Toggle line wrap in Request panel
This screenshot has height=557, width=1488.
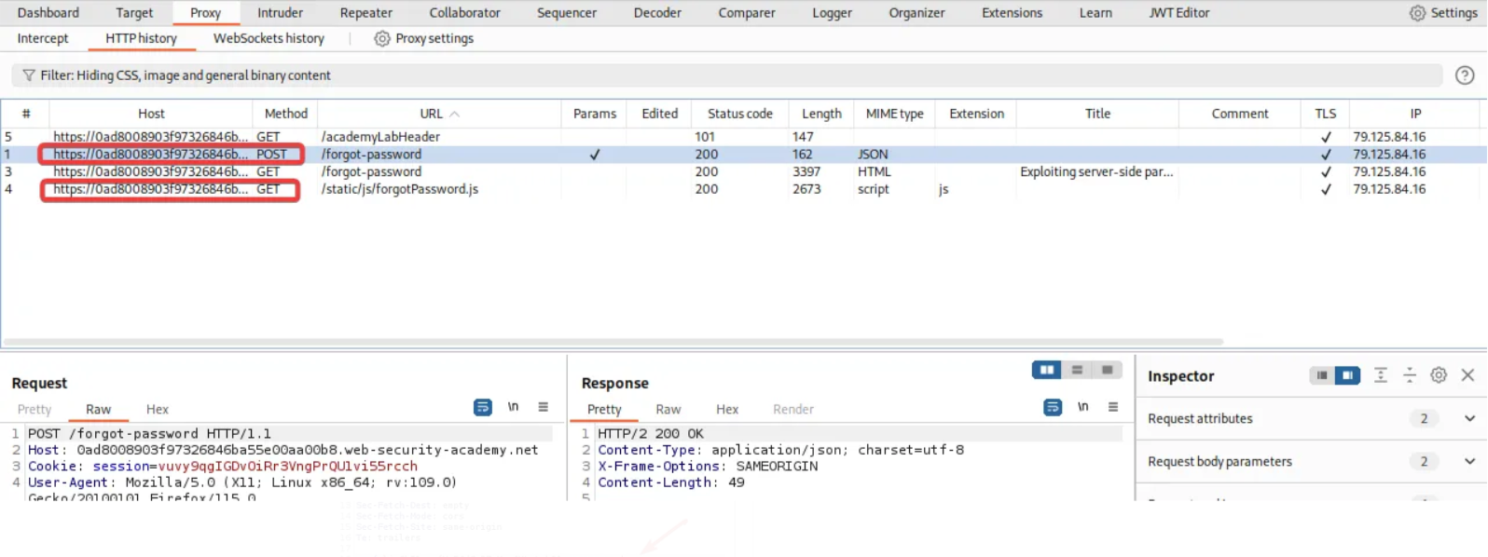coord(482,407)
